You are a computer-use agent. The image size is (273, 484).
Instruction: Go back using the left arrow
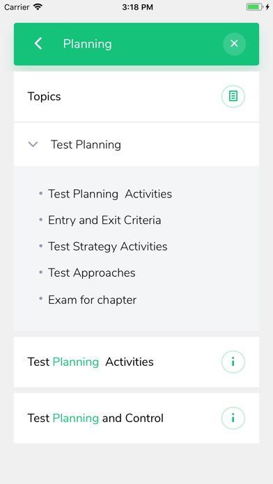[x=38, y=44]
